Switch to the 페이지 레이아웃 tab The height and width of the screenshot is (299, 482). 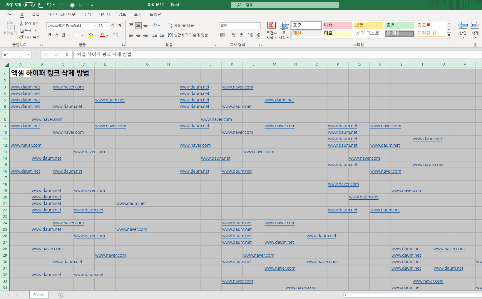(61, 14)
